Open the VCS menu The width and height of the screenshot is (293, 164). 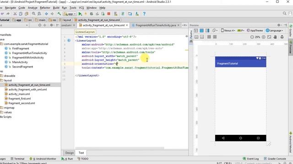[81, 8]
